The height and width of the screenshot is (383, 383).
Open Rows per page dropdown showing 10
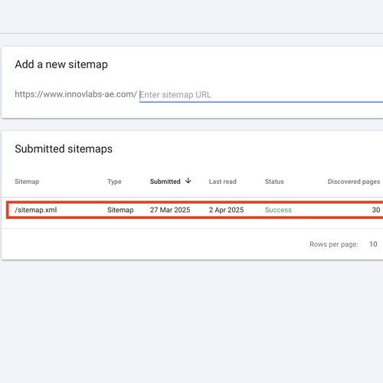(373, 244)
